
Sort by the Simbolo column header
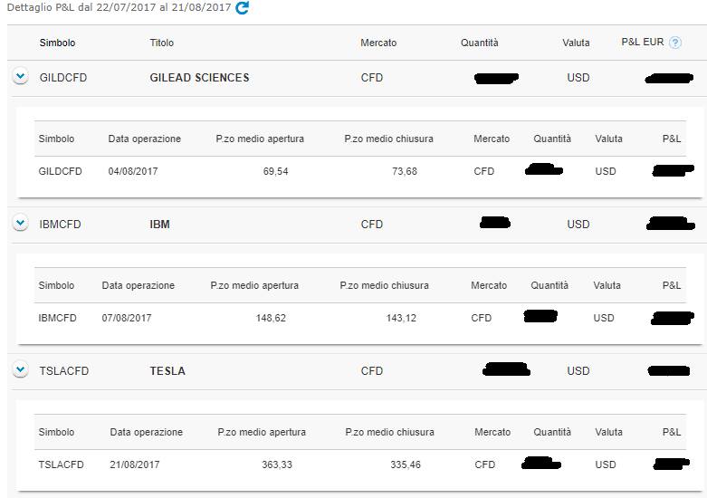[57, 43]
